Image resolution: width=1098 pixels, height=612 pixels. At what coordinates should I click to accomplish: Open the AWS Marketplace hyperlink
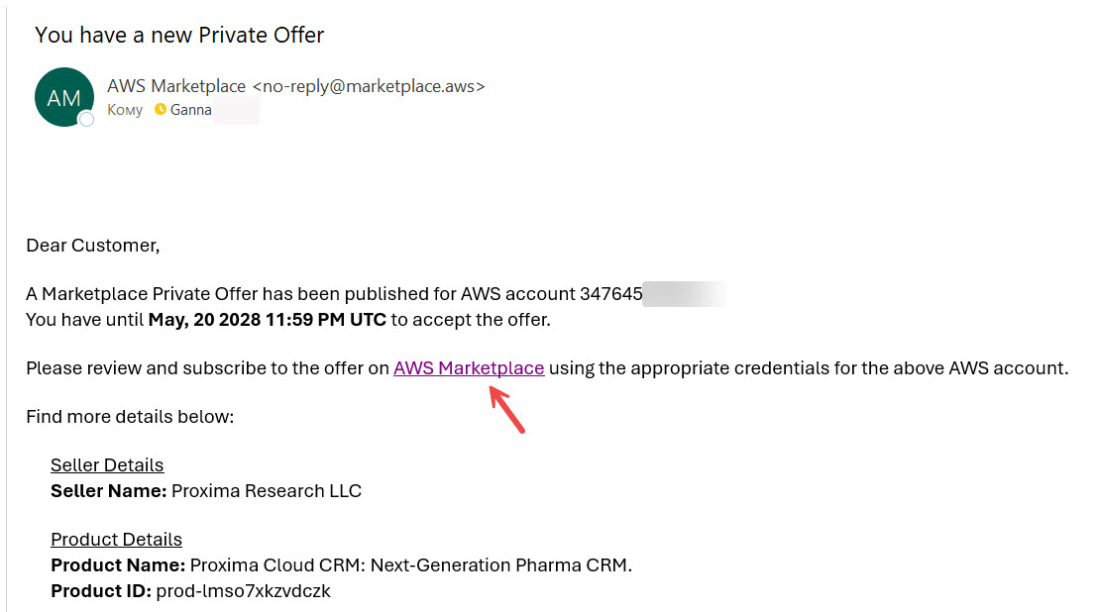(x=469, y=368)
